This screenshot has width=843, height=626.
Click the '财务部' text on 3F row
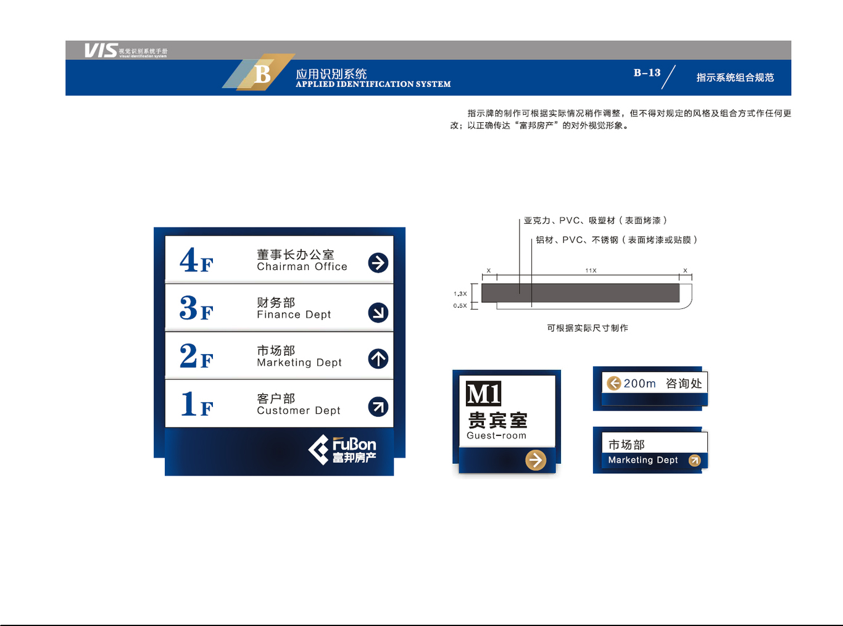pos(276,302)
